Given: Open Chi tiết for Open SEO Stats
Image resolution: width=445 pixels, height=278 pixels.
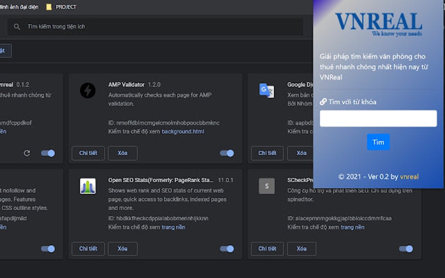Looking at the screenshot, I should pyautogui.click(x=88, y=248).
